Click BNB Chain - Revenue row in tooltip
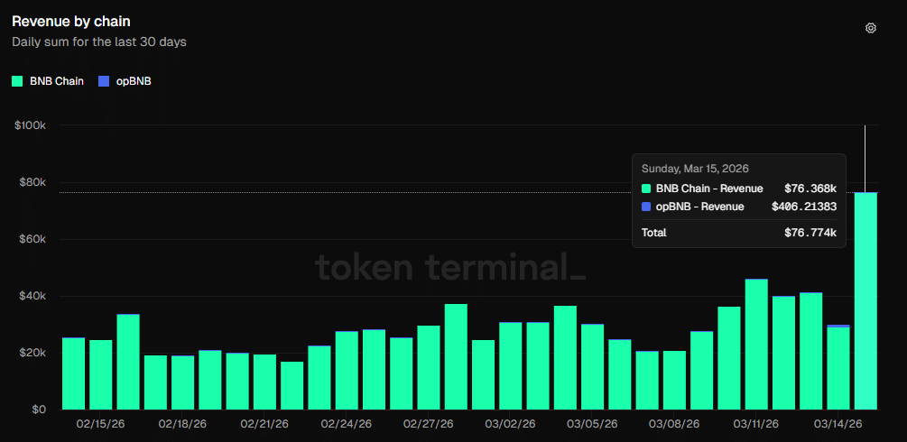Image resolution: width=907 pixels, height=442 pixels. point(738,189)
